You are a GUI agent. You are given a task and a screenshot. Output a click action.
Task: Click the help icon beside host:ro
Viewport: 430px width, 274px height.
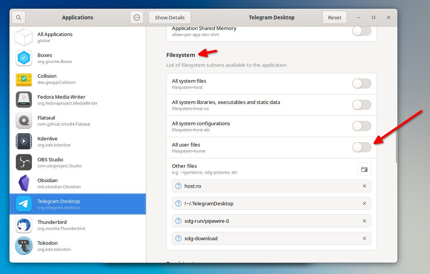point(178,186)
